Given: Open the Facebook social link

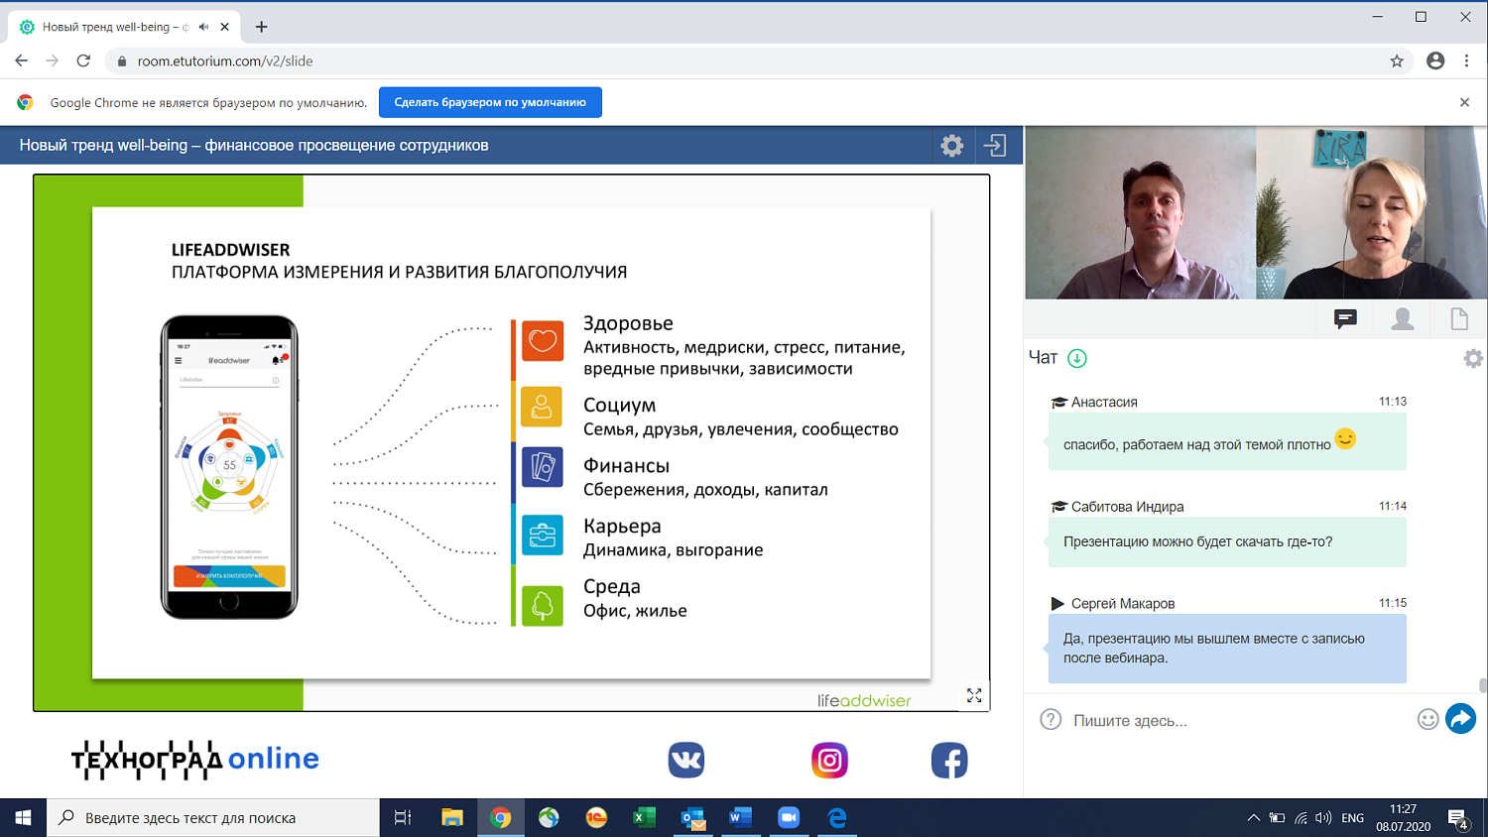Looking at the screenshot, I should coord(949,761).
